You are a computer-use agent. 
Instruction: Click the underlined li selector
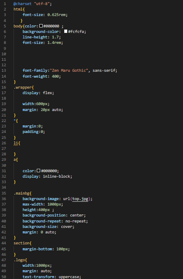coord(16,143)
